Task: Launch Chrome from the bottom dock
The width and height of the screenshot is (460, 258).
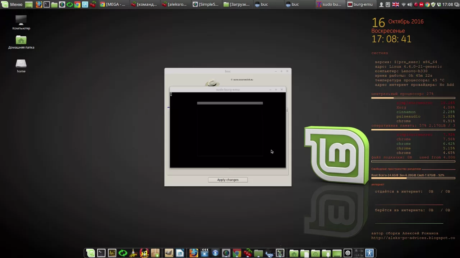Action: (x=237, y=253)
